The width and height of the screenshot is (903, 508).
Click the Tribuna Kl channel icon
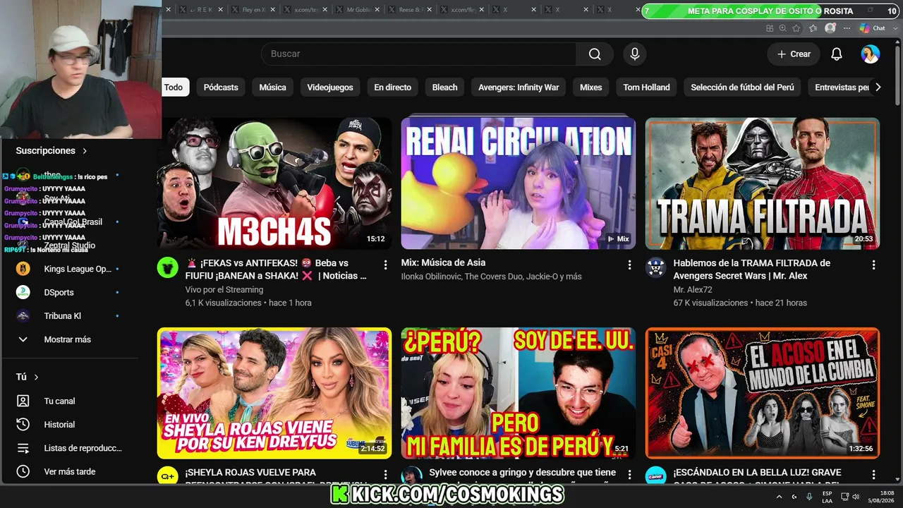[x=23, y=316]
